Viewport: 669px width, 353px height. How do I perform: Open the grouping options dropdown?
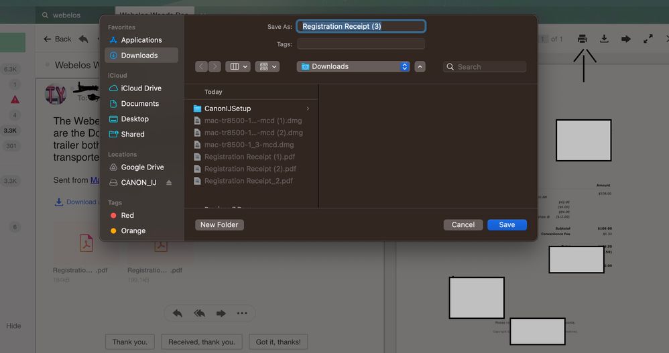[267, 67]
